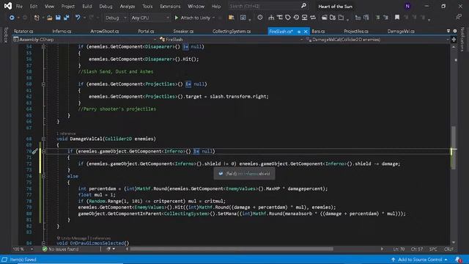Save the current file with the Save icon
This screenshot has width=469, height=264.
click(x=58, y=18)
